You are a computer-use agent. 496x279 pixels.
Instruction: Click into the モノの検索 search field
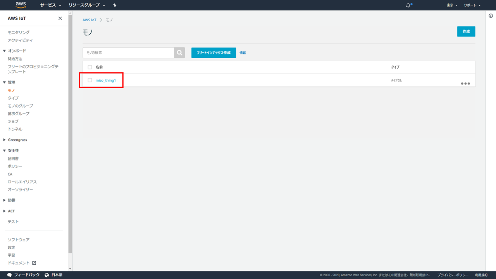[x=128, y=53]
